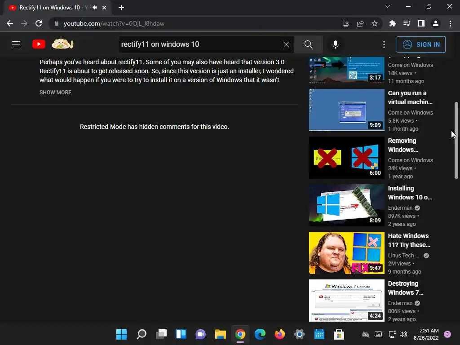Open Settings gear on taskbar

point(300,334)
